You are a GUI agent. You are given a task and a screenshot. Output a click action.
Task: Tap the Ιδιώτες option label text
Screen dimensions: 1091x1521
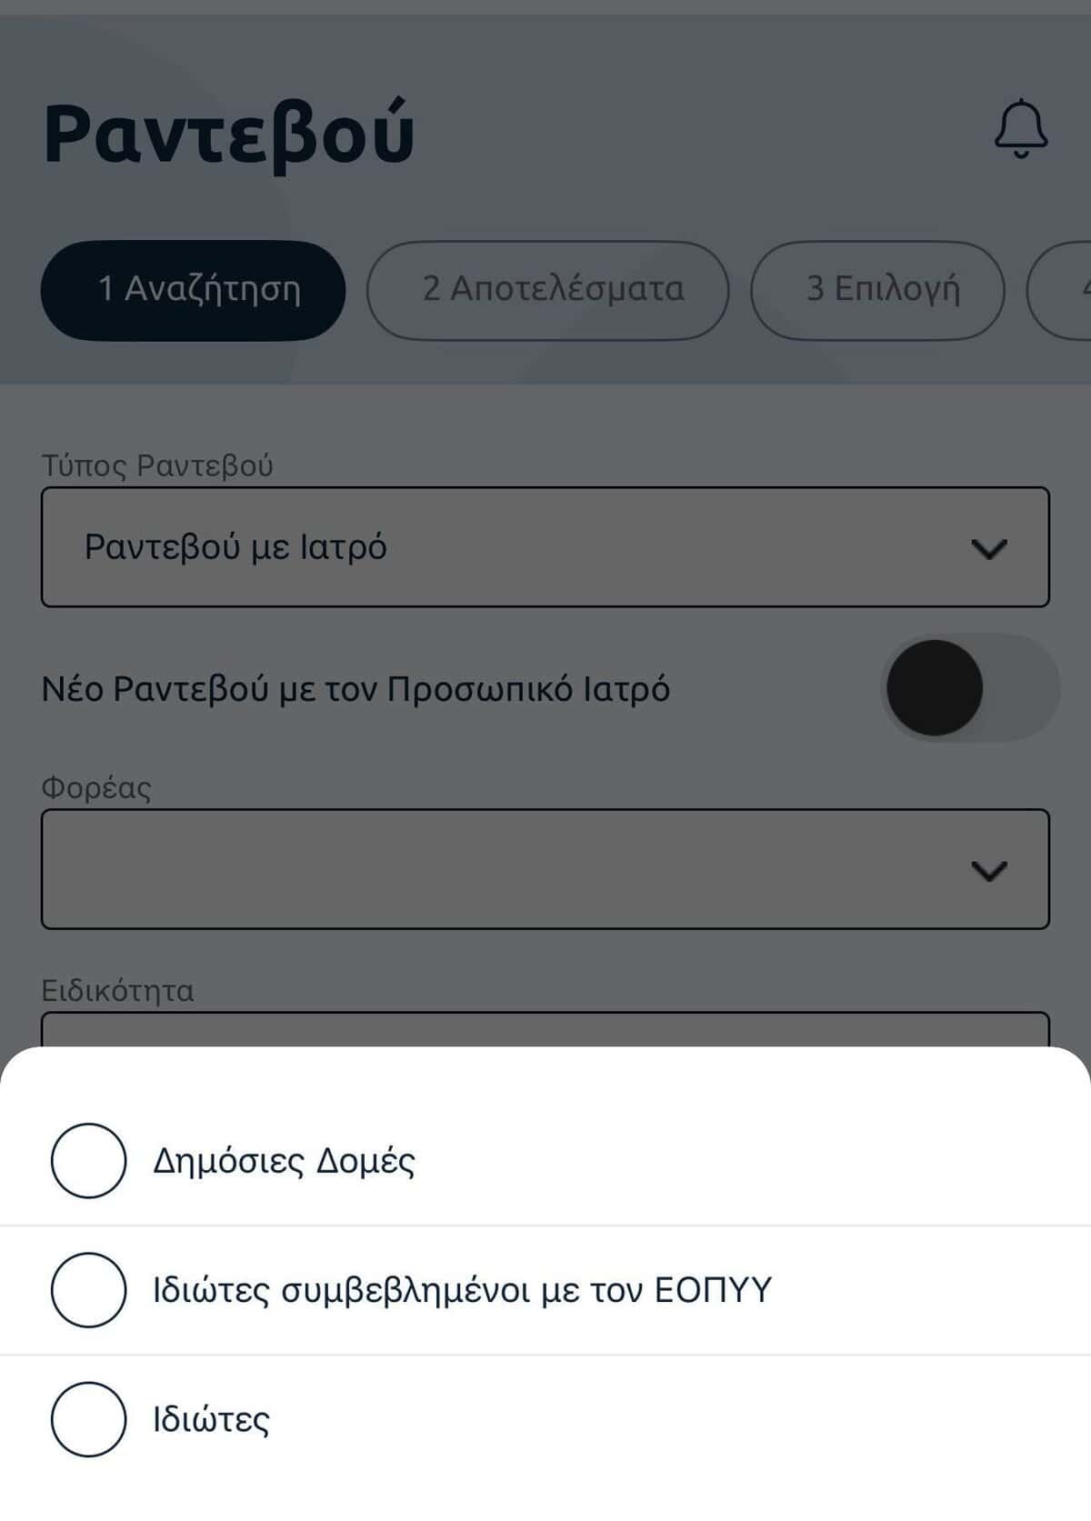tap(211, 1419)
